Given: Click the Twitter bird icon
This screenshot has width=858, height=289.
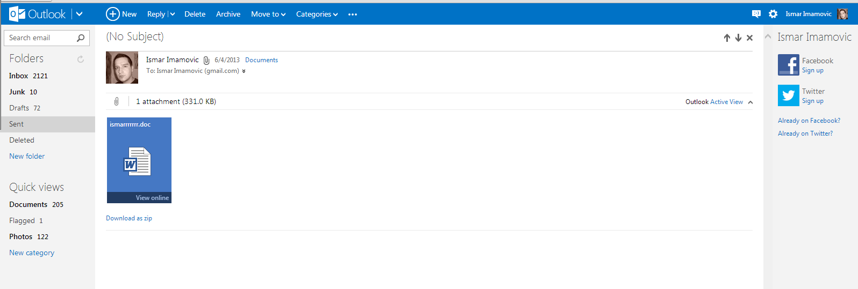Looking at the screenshot, I should coord(788,95).
